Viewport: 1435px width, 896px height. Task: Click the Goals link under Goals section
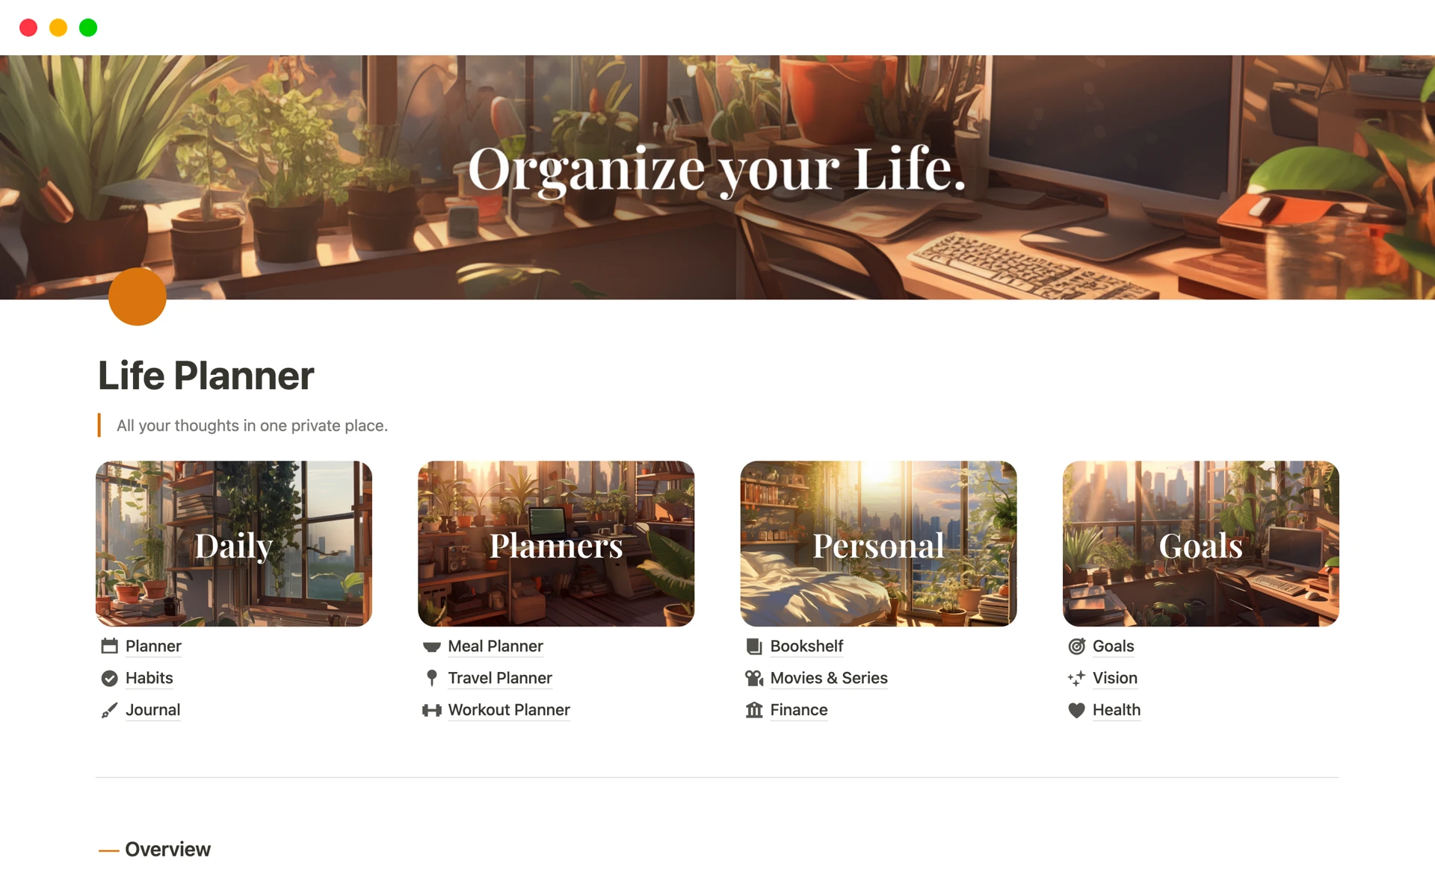1113,644
